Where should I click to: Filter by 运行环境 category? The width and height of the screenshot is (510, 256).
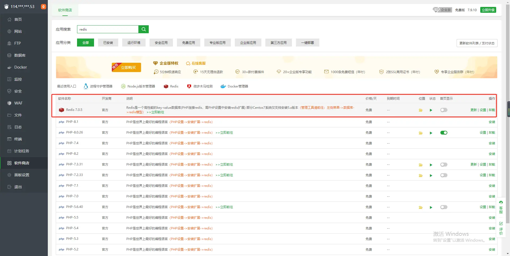click(x=134, y=43)
